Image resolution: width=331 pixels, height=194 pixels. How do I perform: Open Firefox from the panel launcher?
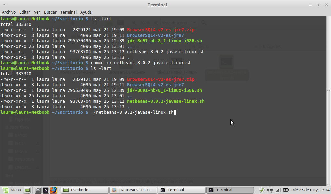53,190
